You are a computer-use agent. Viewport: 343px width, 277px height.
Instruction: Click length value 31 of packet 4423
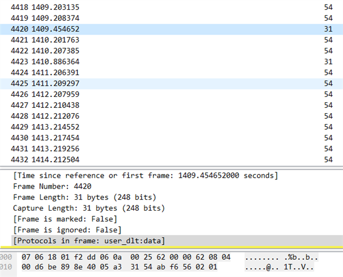[x=329, y=62]
